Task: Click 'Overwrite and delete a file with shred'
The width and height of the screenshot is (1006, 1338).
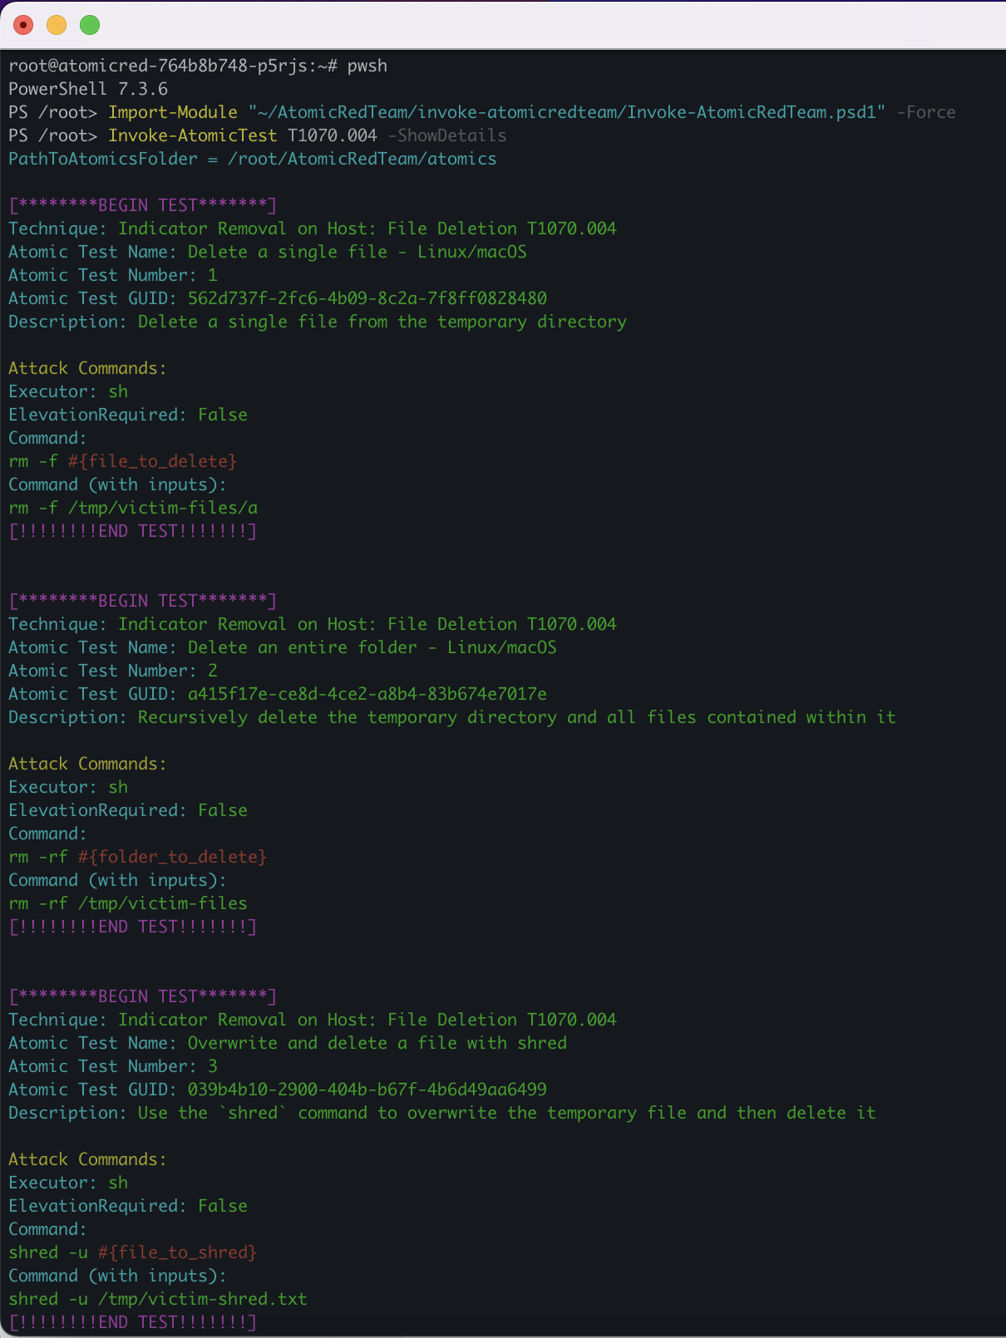Action: tap(377, 1043)
